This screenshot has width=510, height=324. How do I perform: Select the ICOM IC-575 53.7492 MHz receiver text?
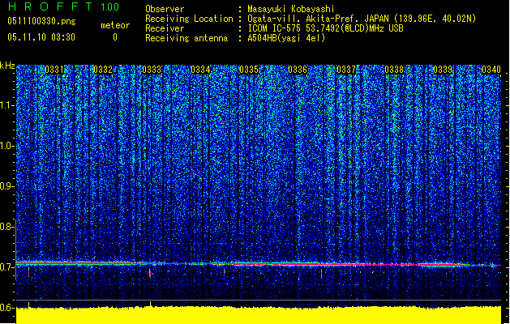click(x=325, y=28)
